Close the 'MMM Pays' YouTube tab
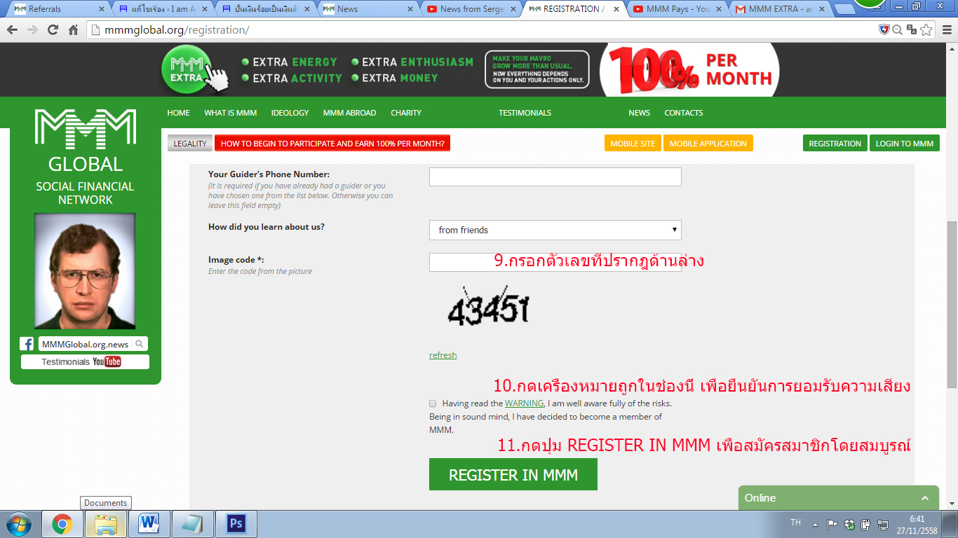958x538 pixels. [720, 9]
